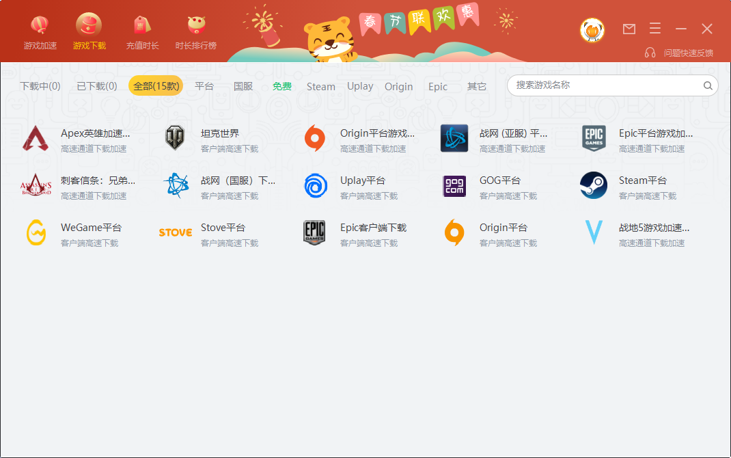Screen dimensions: 731x458
Task: Filter by 平台 category
Action: [204, 86]
